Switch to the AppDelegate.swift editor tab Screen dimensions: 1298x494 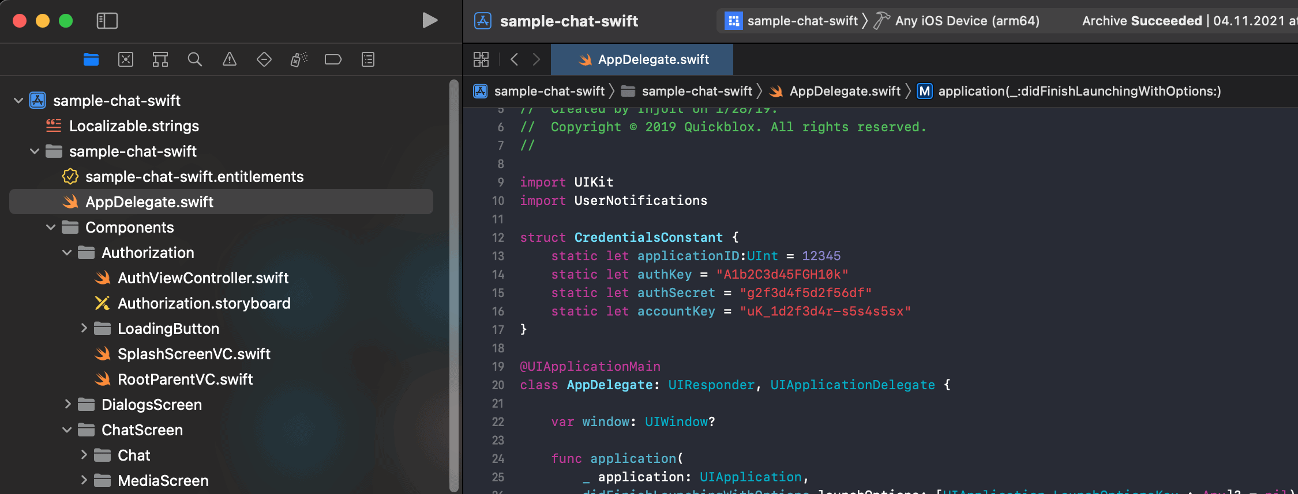coord(642,59)
